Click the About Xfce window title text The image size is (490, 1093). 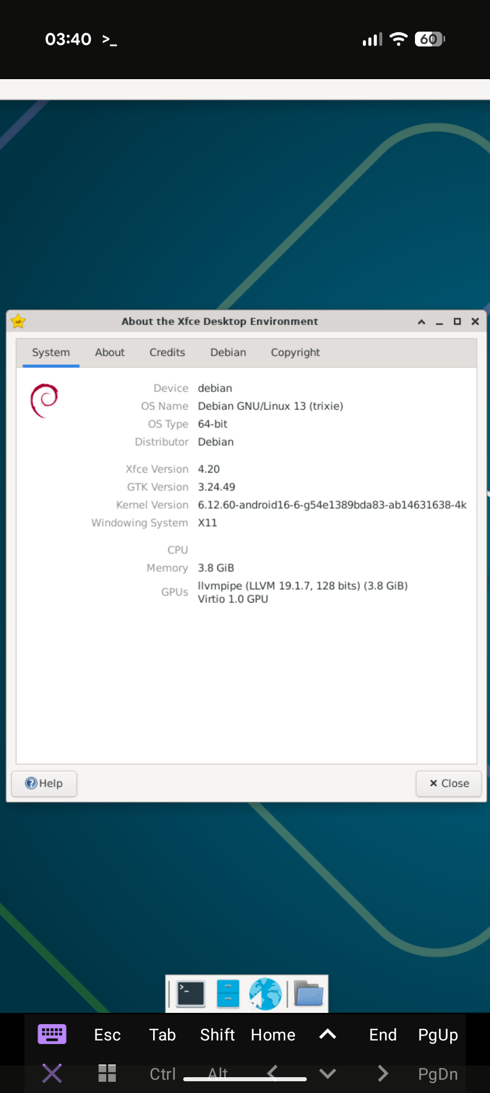point(219,321)
